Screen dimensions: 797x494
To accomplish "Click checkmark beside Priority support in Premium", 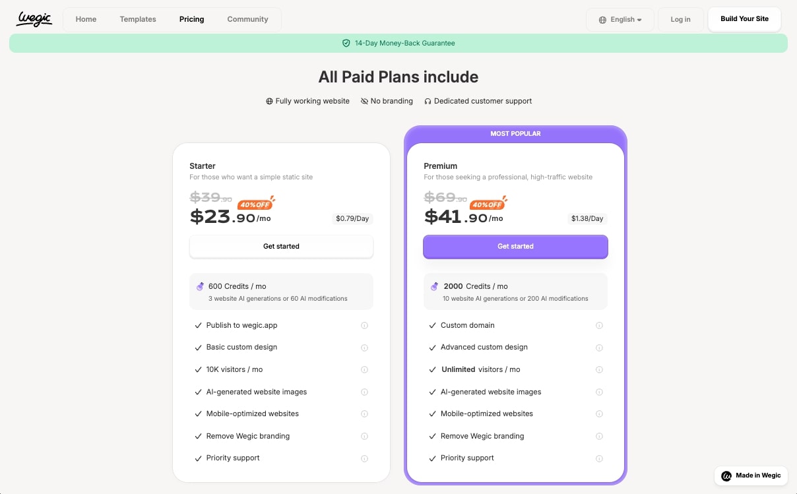I will pos(433,458).
